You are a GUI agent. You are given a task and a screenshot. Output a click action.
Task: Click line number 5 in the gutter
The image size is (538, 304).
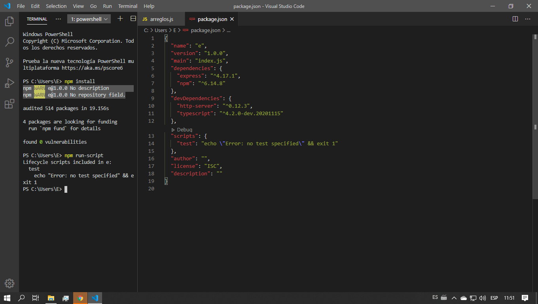153,68
